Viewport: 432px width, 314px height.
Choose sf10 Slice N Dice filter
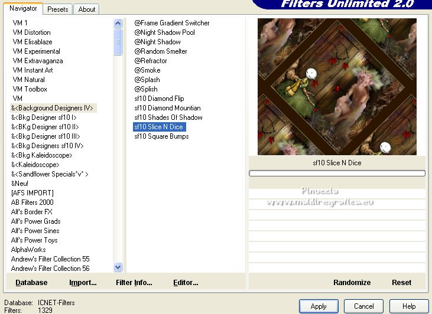tap(159, 127)
